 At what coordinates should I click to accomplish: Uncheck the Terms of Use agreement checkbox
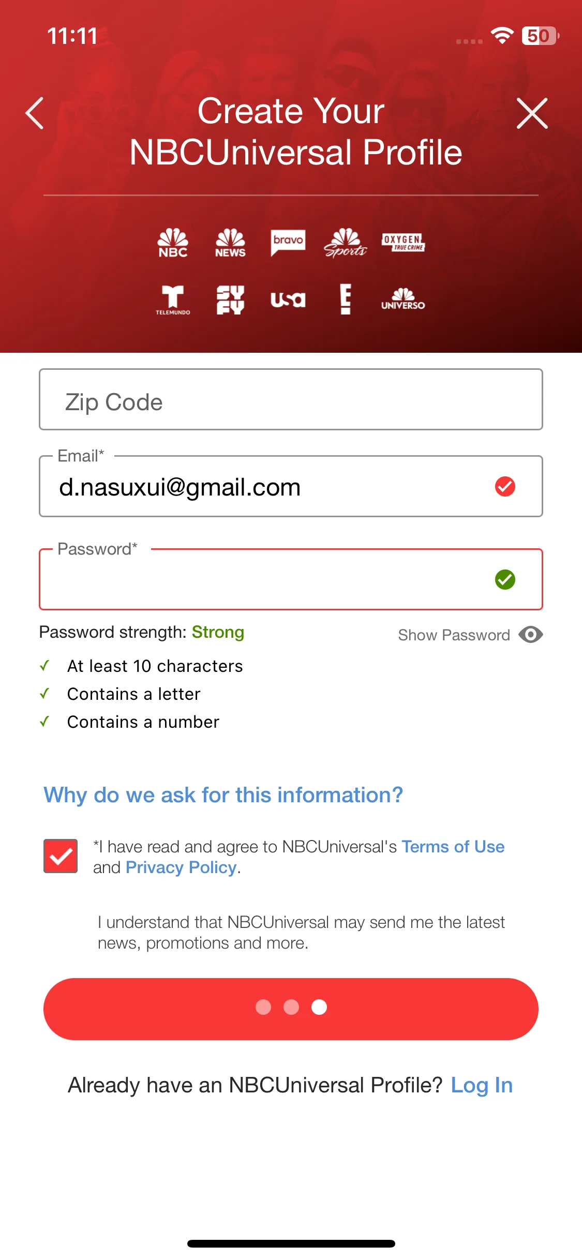pyautogui.click(x=61, y=856)
